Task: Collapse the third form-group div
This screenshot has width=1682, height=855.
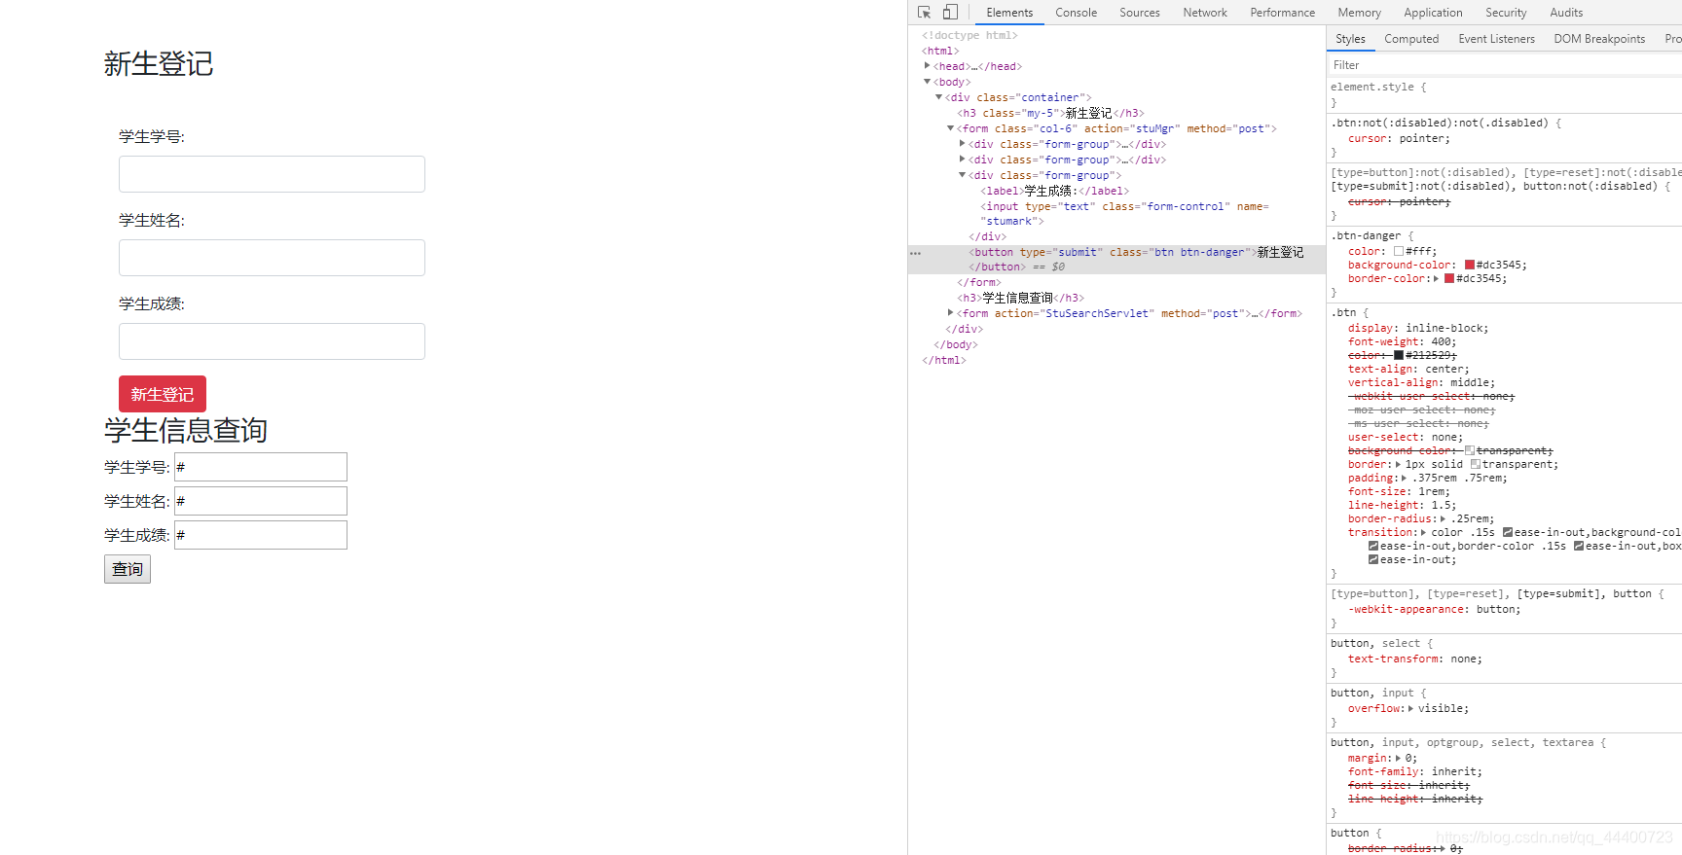Action: coord(962,175)
